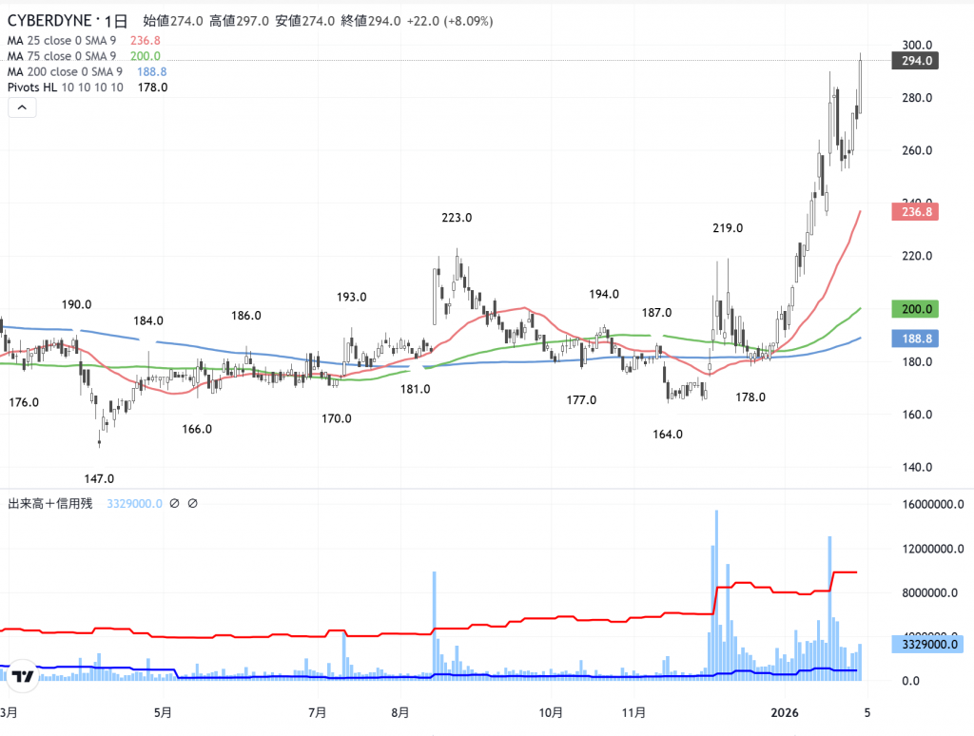The image size is (974, 736).
Task: Click the green 200.0 MA price tag
Action: click(x=916, y=309)
